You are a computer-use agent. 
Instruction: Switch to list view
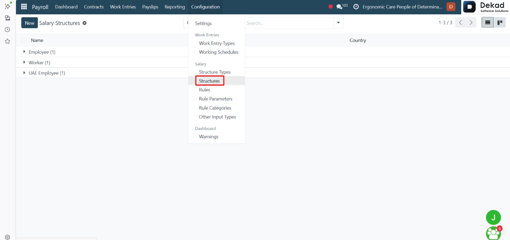pyautogui.click(x=488, y=23)
